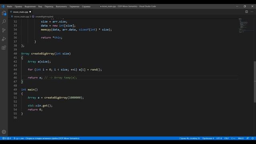This screenshot has height=144, width=256.
Task: Open the Run and Debug view
Action: pos(4,39)
